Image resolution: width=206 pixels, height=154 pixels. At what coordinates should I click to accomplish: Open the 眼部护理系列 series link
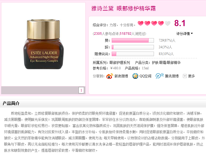coord(120,63)
